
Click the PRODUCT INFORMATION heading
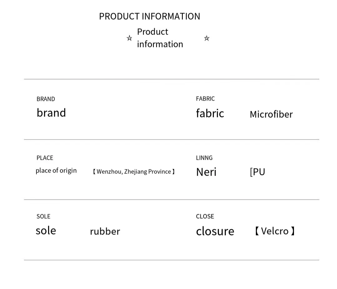[149, 16]
